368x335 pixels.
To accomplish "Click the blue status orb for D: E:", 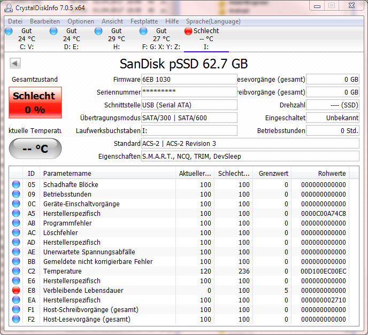I will pos(53,31).
